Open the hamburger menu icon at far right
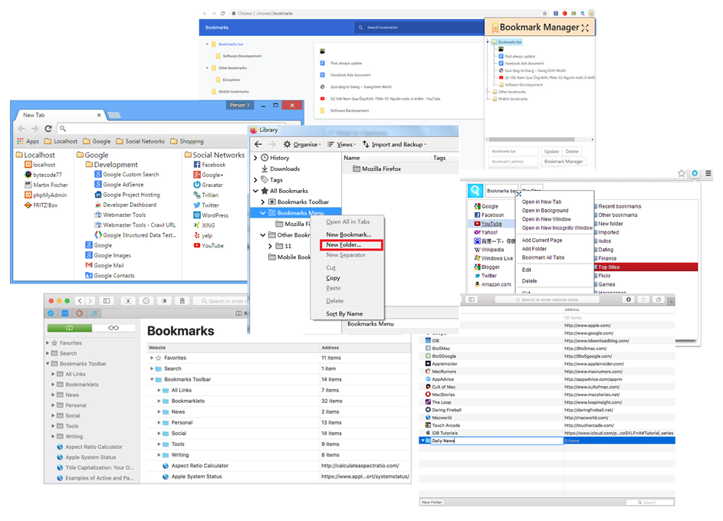The width and height of the screenshot is (723, 521). pos(708,174)
